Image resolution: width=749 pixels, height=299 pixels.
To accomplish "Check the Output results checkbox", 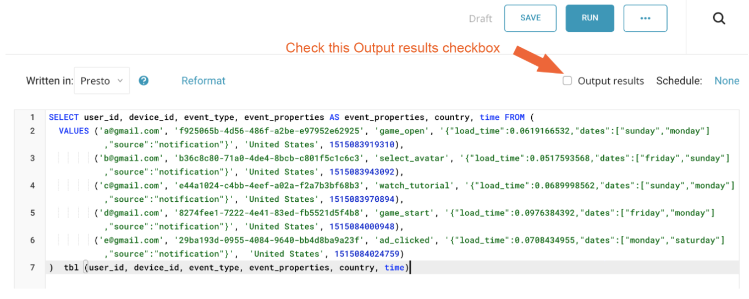I will point(567,81).
